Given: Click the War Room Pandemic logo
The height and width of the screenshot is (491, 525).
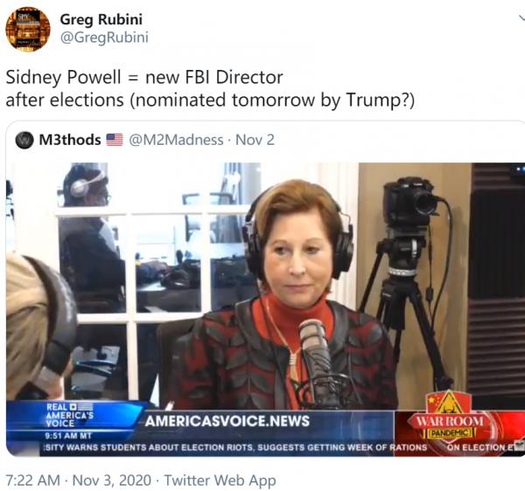Looking at the screenshot, I should 450,417.
